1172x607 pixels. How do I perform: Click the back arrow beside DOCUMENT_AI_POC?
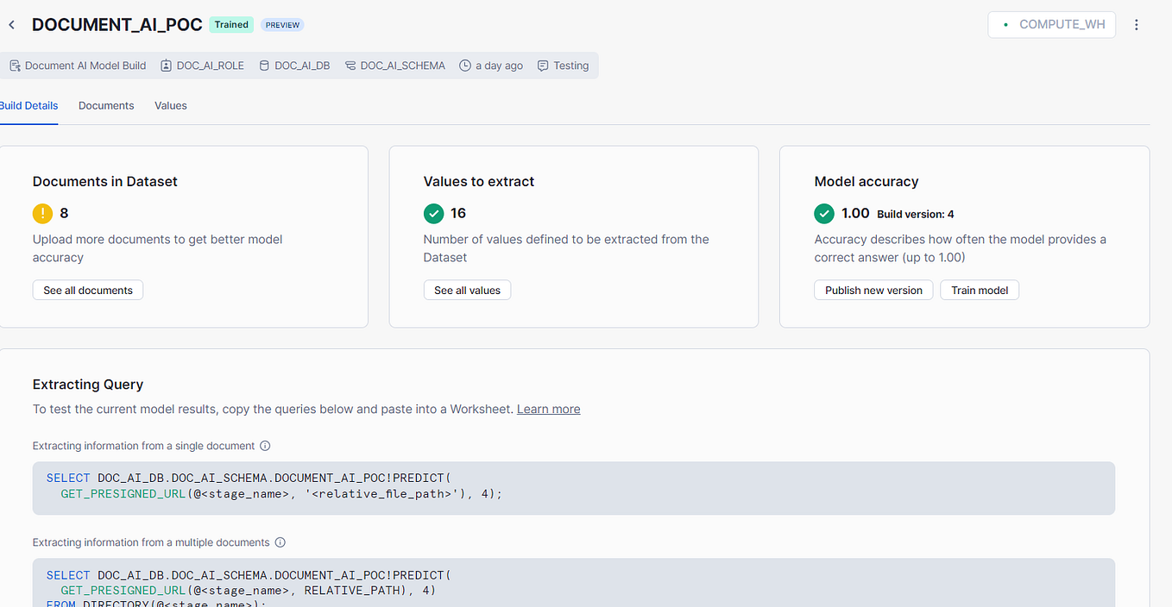coord(11,24)
